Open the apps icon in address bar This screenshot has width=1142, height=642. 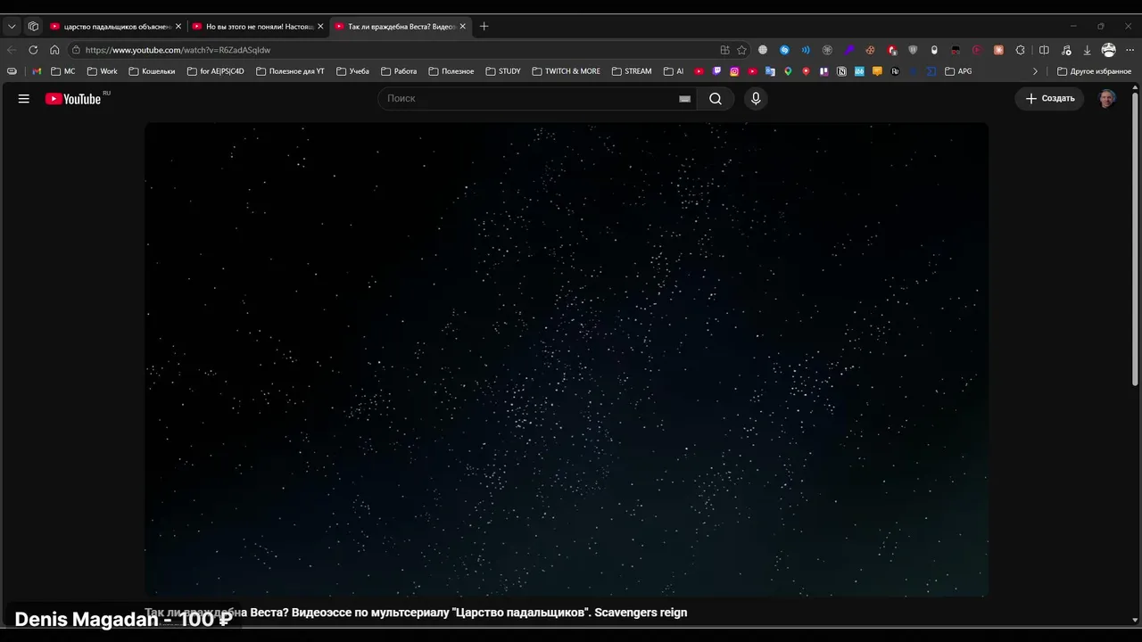(x=724, y=50)
